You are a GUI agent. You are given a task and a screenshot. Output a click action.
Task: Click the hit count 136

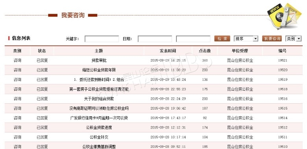205,80
